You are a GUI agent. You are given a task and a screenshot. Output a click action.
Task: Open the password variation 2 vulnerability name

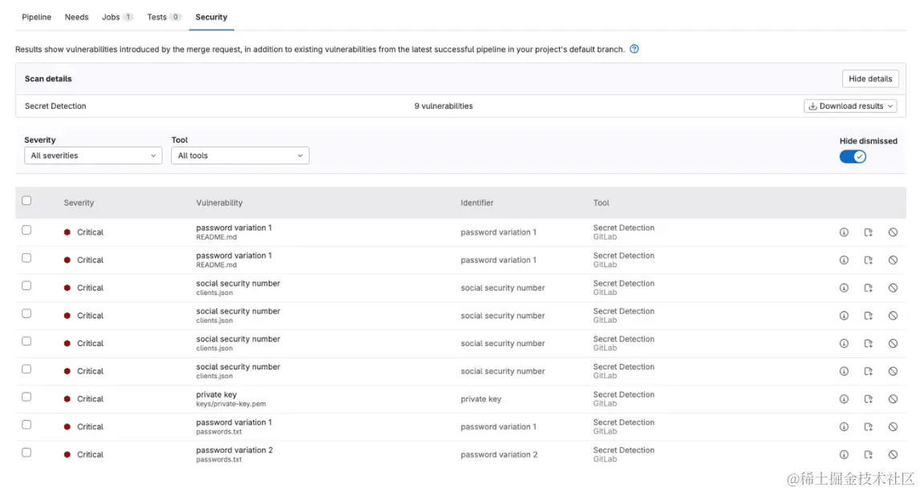point(234,450)
